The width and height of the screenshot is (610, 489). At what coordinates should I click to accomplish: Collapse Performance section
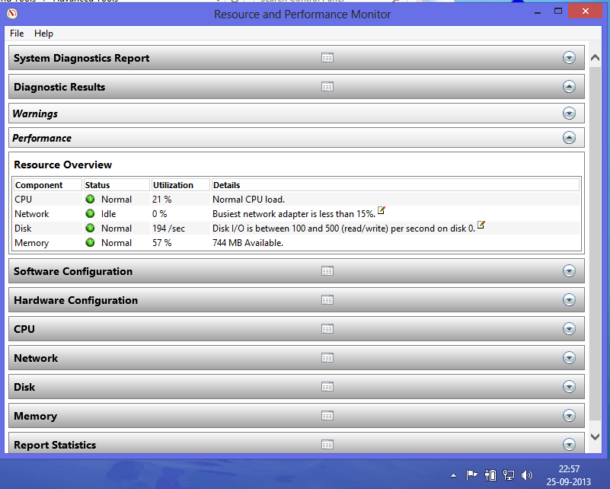[x=569, y=137]
